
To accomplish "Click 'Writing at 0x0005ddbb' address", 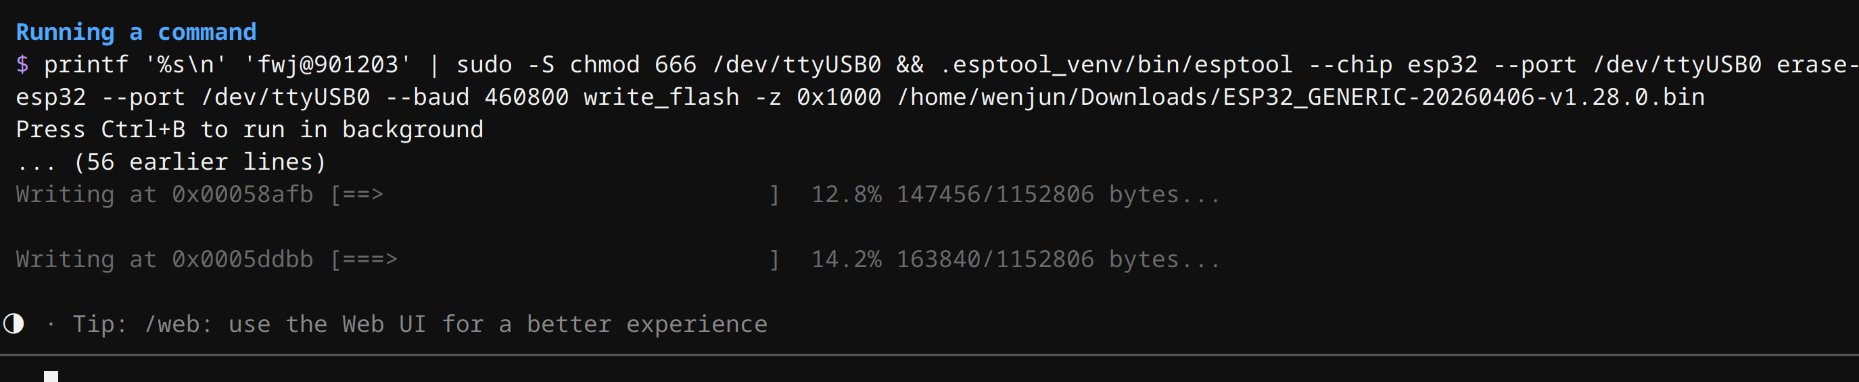I will [164, 259].
